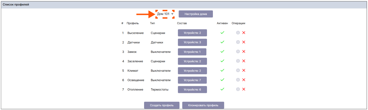
Task: Delete the Заселение profile with red cross
Action: tap(244, 61)
